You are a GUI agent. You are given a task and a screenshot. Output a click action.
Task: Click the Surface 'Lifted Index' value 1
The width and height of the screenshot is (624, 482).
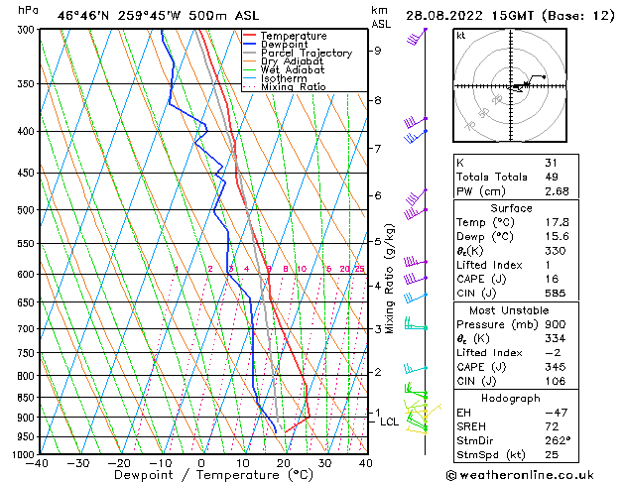pyautogui.click(x=548, y=265)
